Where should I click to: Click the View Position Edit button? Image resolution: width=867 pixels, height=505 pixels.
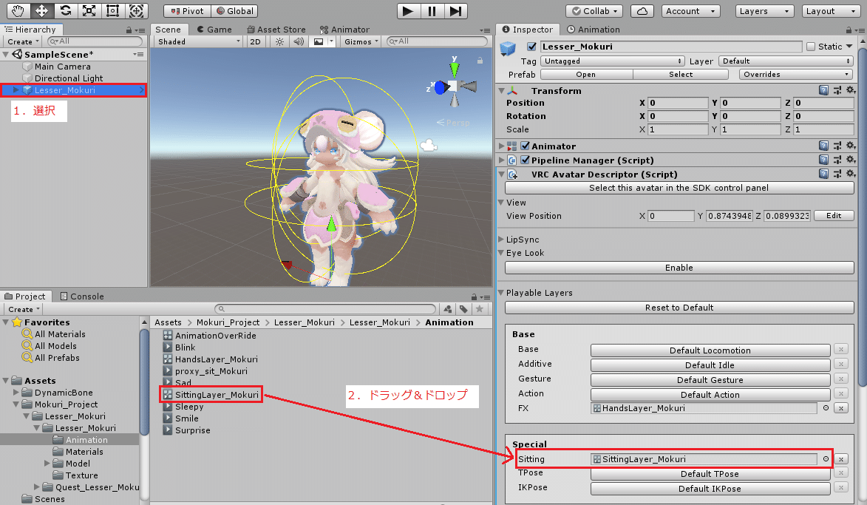(x=834, y=216)
